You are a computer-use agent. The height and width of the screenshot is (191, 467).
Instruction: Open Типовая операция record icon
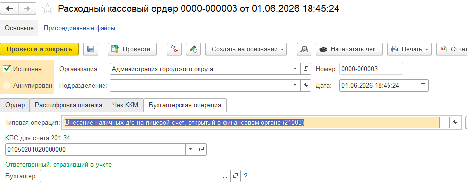[455, 122]
